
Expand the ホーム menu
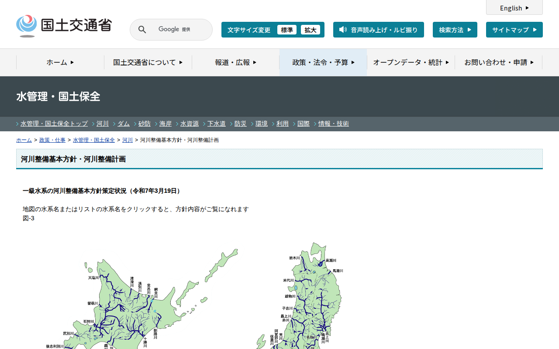[60, 62]
